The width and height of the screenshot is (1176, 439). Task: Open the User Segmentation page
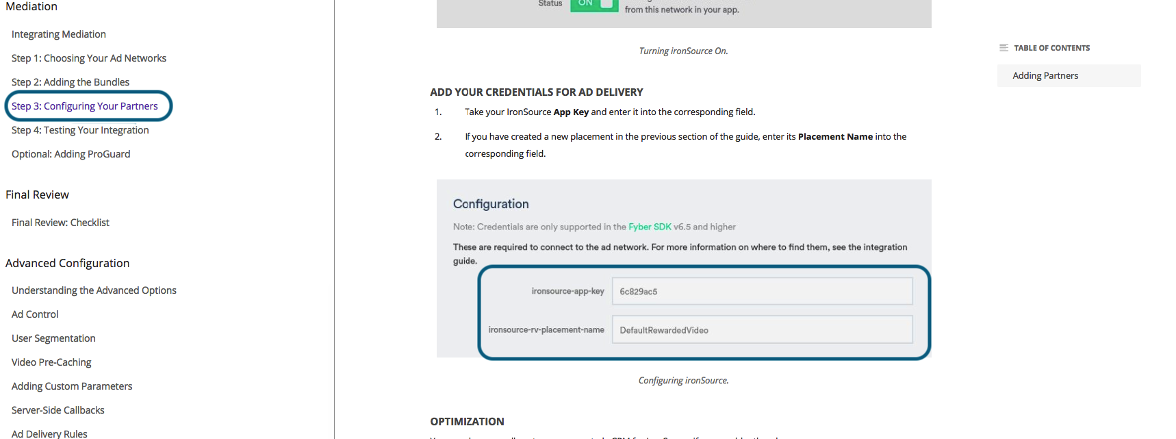click(53, 338)
